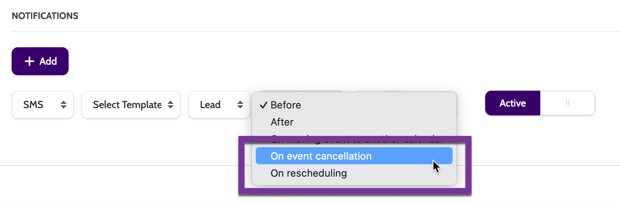Select the partially hidden calendar-move menu option

[356, 139]
